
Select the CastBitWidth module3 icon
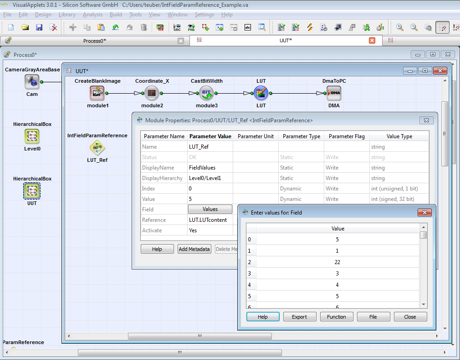click(206, 93)
